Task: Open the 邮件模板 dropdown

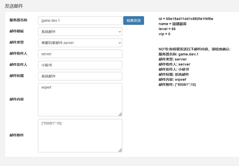Action: tap(80, 32)
